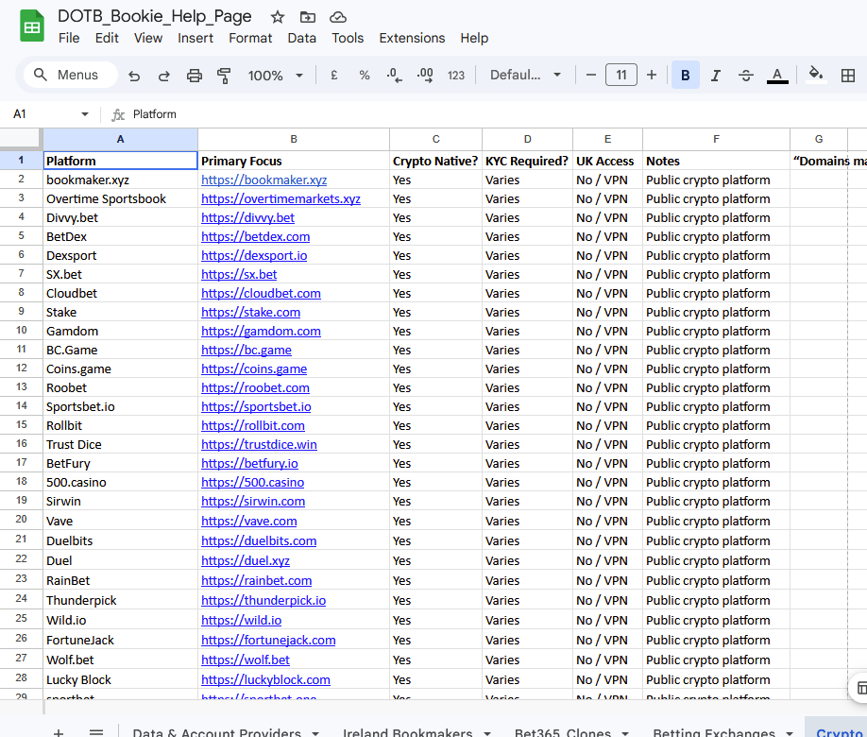
Task: Select row 14 header
Action: point(22,406)
